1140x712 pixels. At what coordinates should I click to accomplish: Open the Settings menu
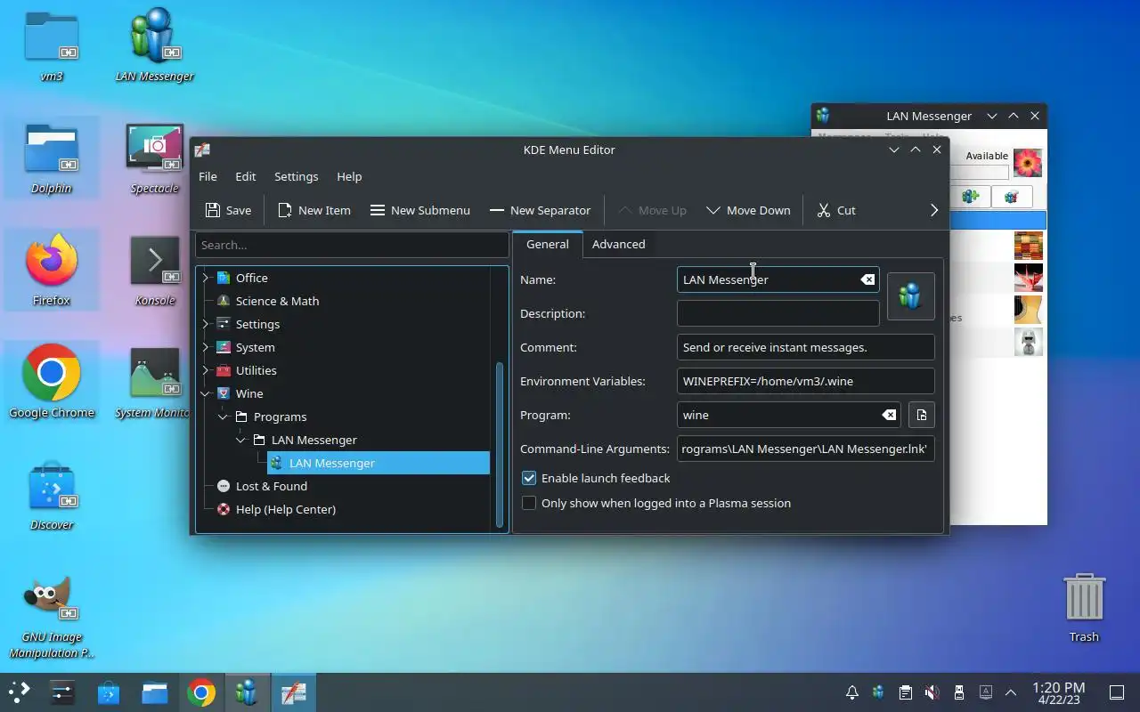point(296,176)
